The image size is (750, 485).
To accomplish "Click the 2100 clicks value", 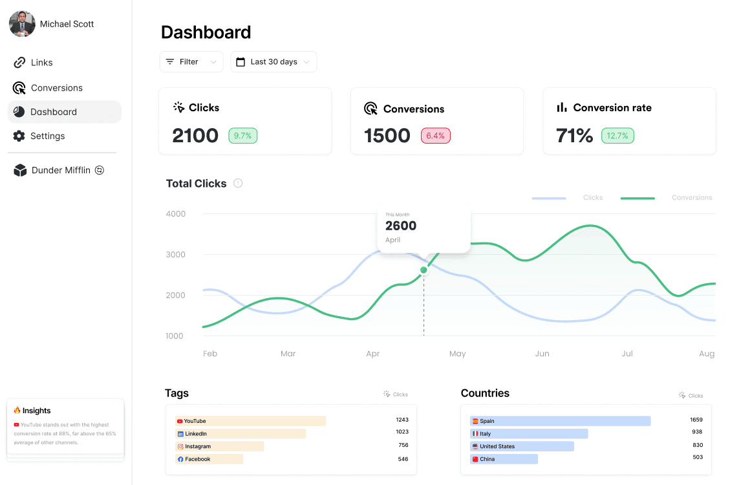I will 195,135.
